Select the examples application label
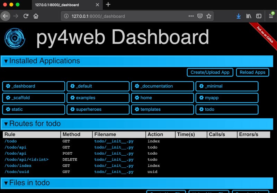 coord(86,98)
